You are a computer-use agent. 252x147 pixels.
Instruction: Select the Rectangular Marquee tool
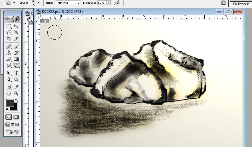tap(9, 26)
